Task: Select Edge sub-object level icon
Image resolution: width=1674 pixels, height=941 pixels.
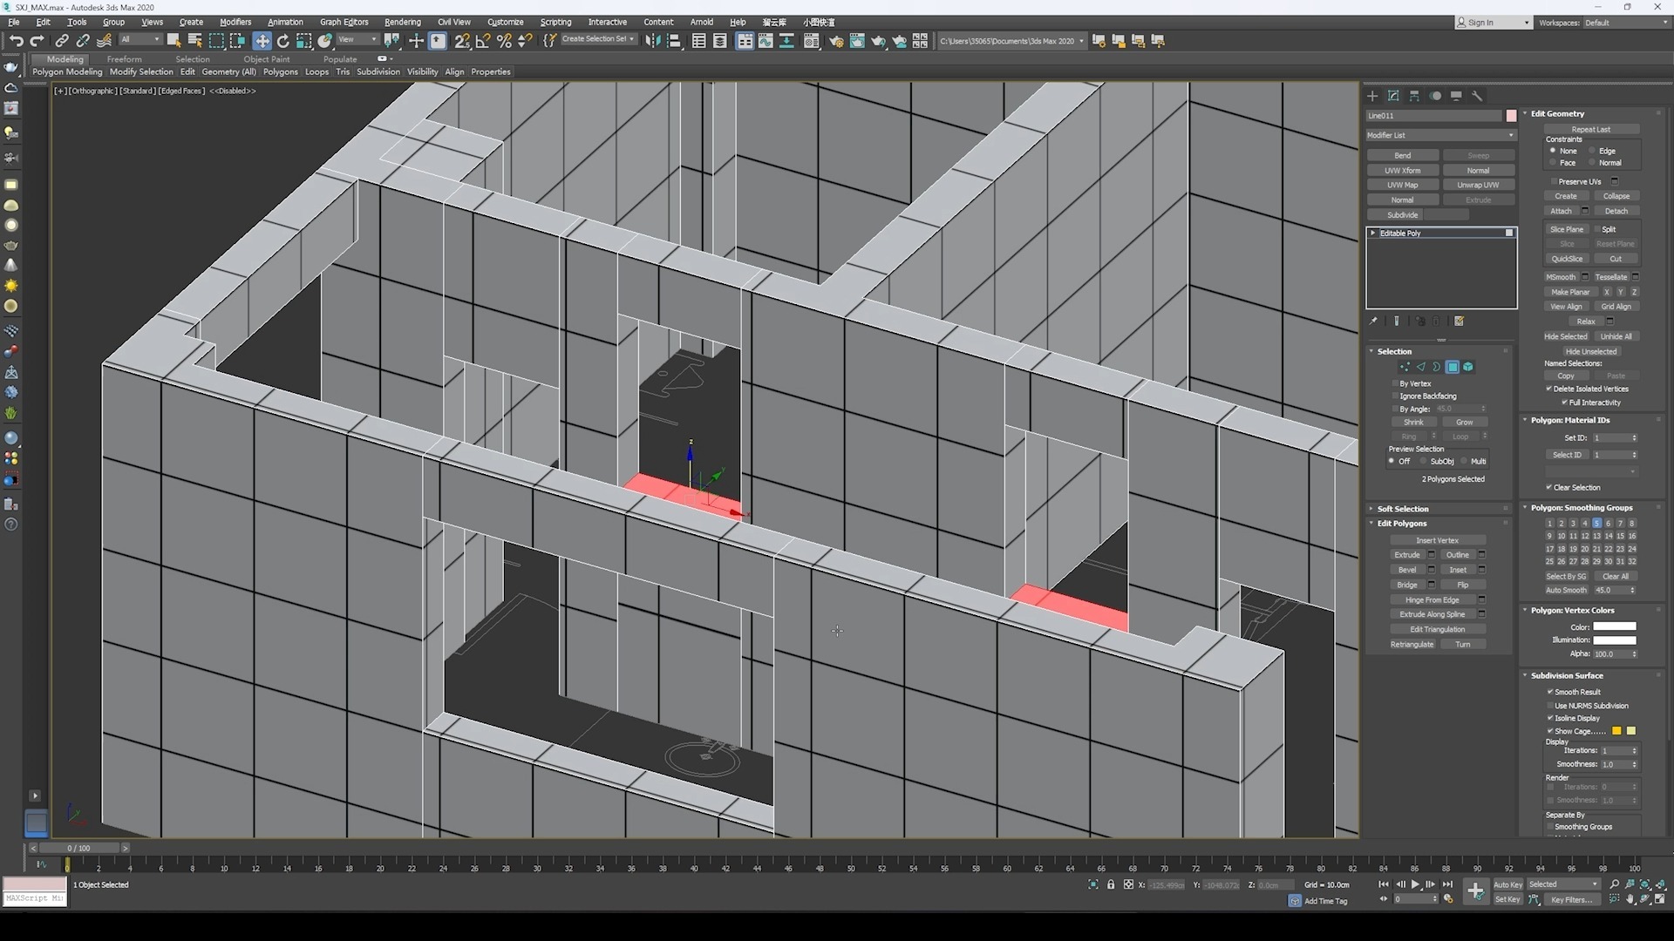Action: click(1420, 367)
